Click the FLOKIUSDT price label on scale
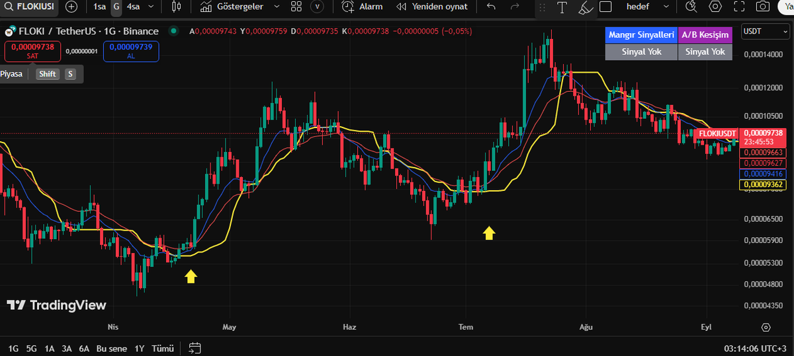Image resolution: width=794 pixels, height=356 pixels. pos(716,133)
